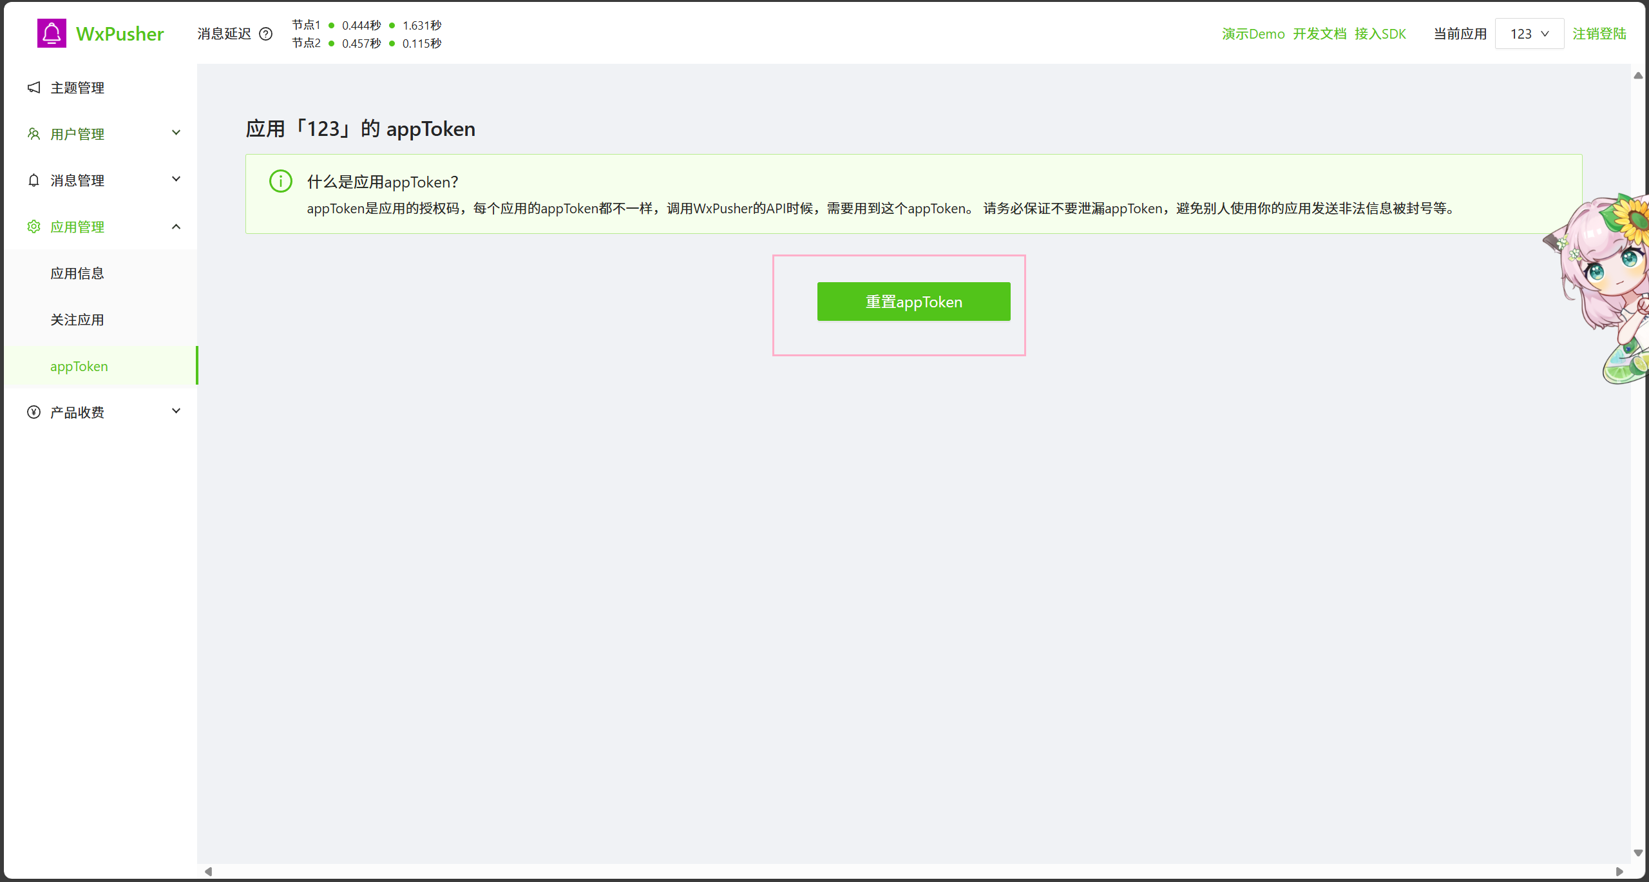Open the 关注应用 menu item

tap(77, 320)
